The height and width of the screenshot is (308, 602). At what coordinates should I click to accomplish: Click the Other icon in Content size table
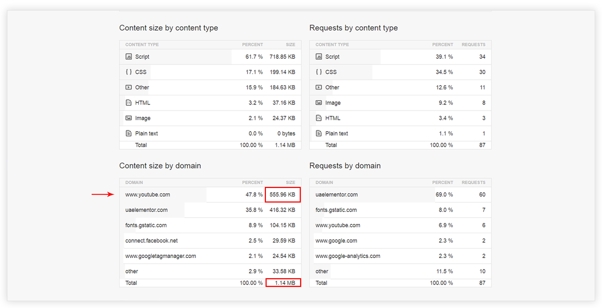[128, 87]
